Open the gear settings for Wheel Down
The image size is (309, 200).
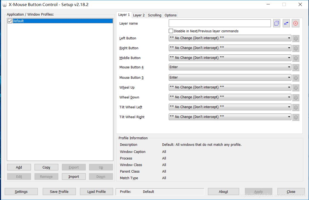(296, 97)
